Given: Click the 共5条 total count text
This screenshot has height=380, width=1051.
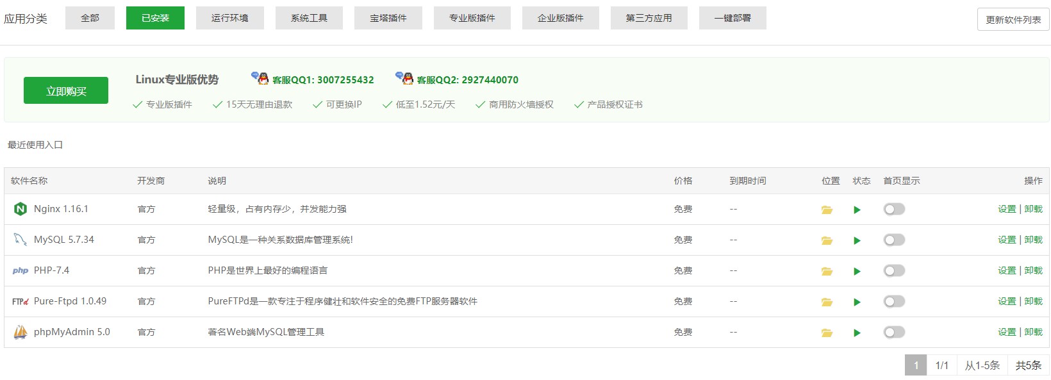Looking at the screenshot, I should tap(1029, 365).
